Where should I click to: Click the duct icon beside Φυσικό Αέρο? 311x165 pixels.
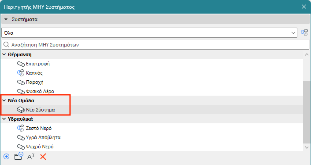click(21, 91)
